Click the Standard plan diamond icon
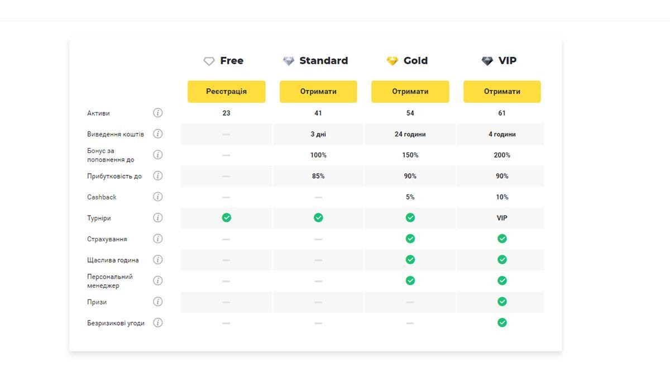Screen dimensions: 670x391 click(x=288, y=61)
